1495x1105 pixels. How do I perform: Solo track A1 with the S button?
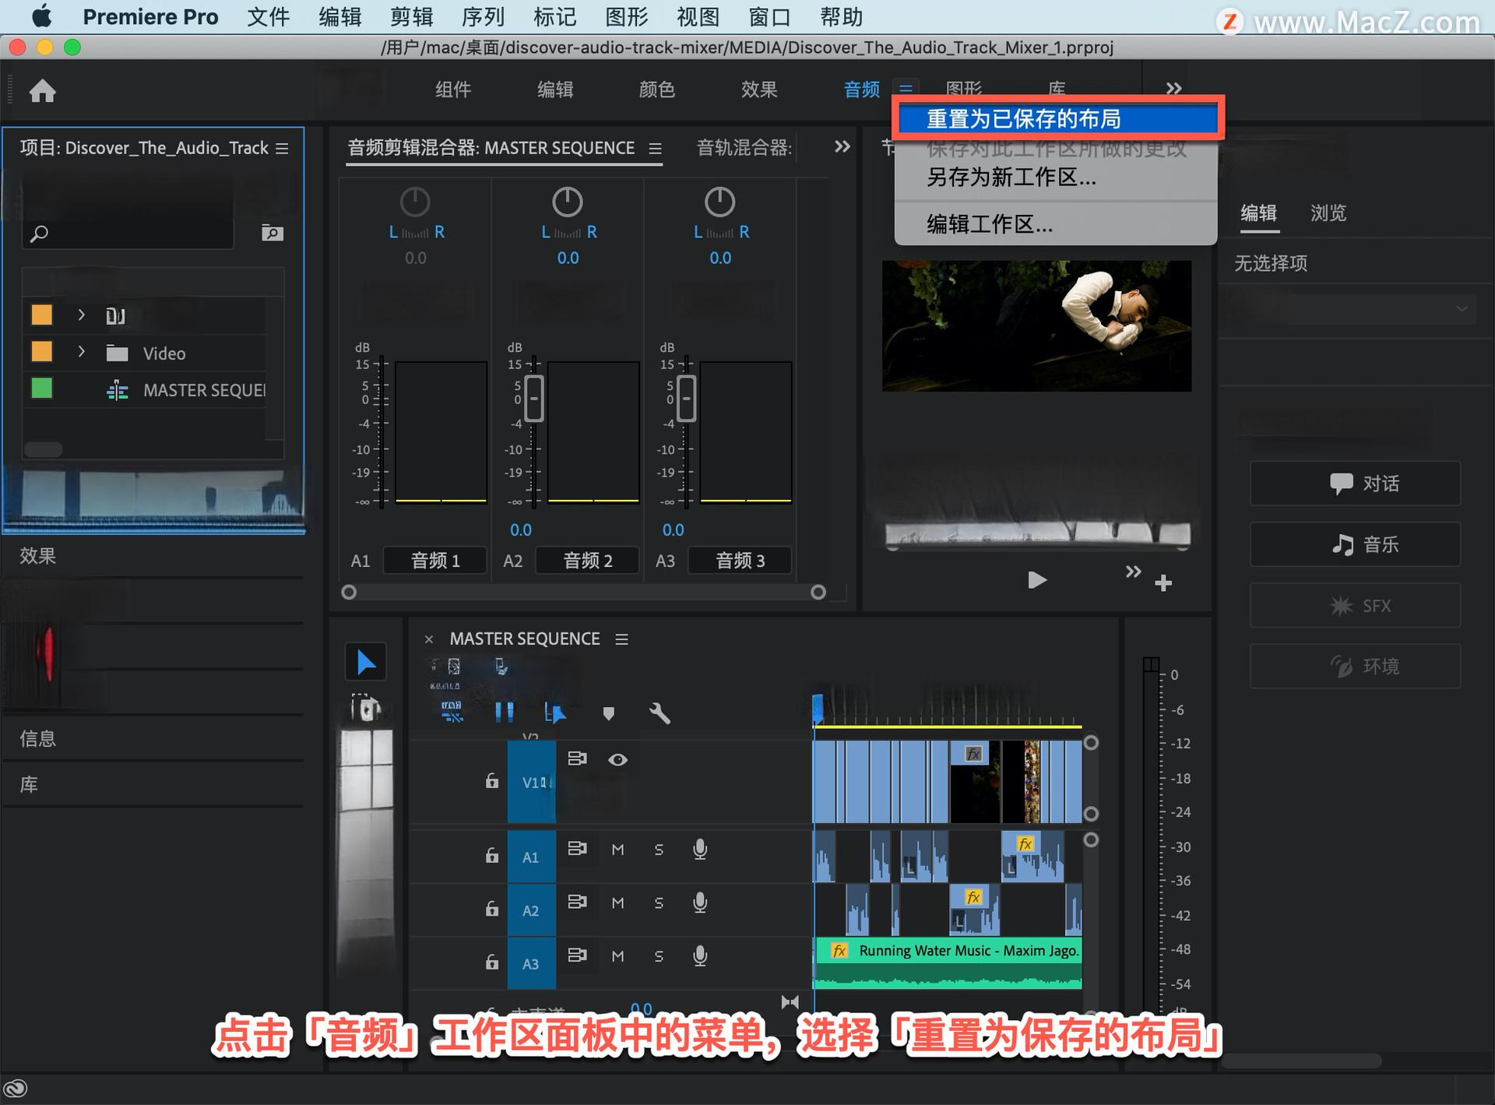click(x=659, y=850)
